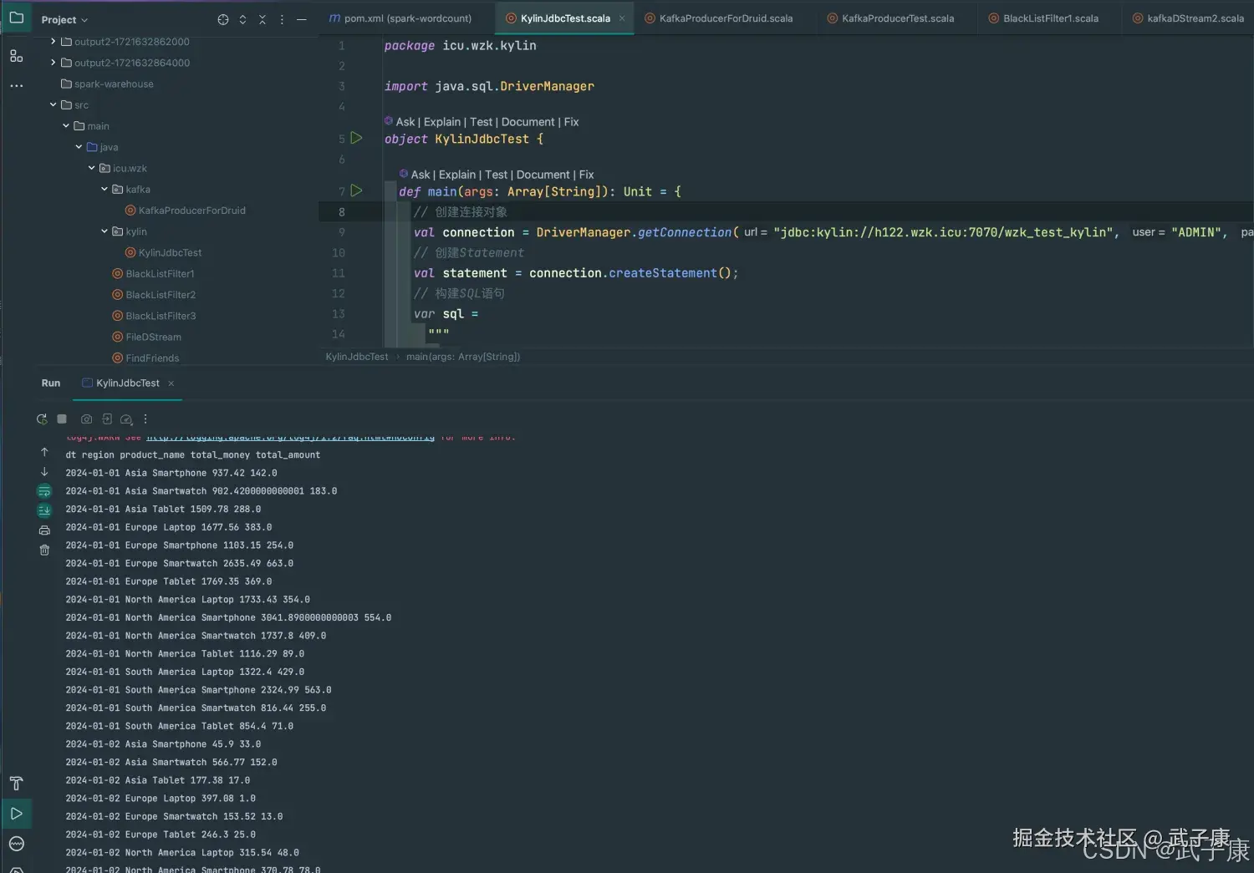Collapse the java folder
This screenshot has width=1254, height=873.
pyautogui.click(x=79, y=146)
